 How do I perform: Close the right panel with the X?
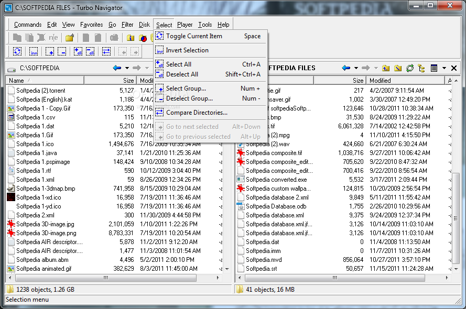point(454,68)
